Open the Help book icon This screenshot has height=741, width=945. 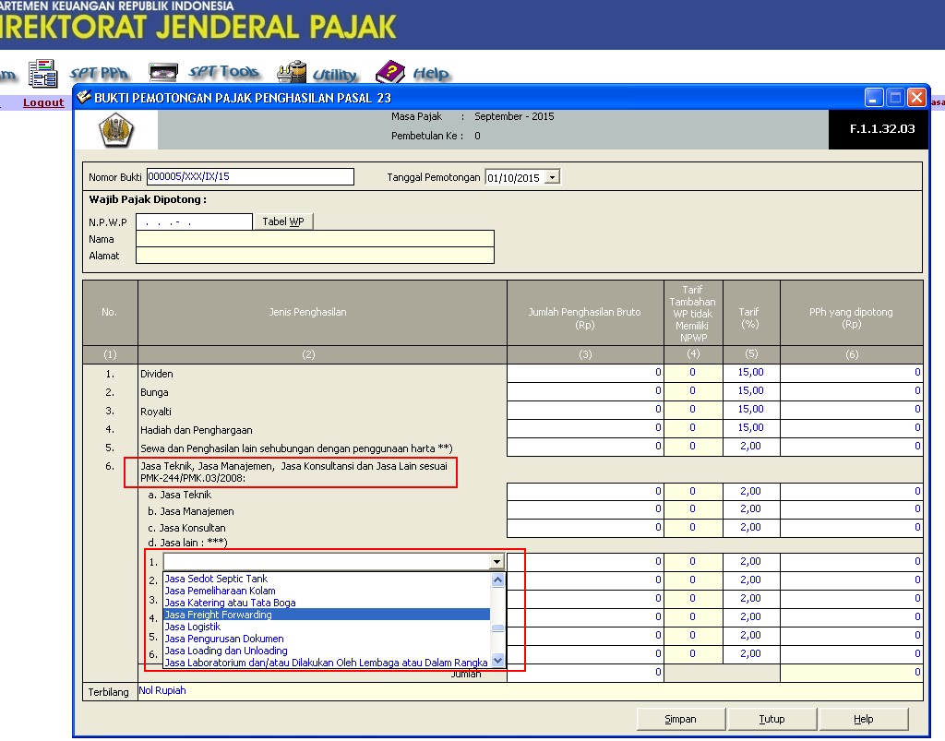pyautogui.click(x=390, y=72)
